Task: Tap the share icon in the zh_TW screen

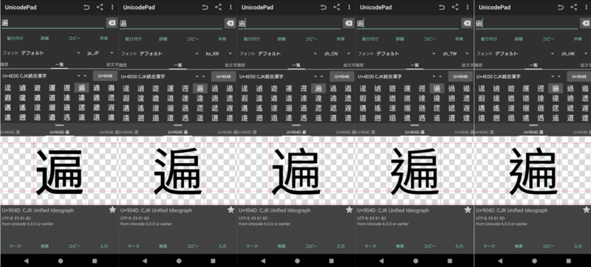Action: (x=455, y=7)
